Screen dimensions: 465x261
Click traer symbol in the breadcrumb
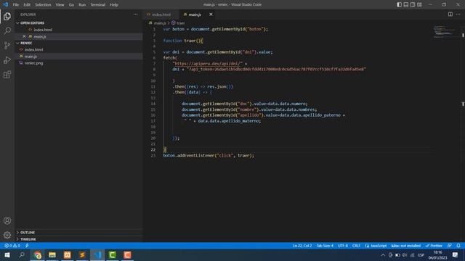click(181, 22)
